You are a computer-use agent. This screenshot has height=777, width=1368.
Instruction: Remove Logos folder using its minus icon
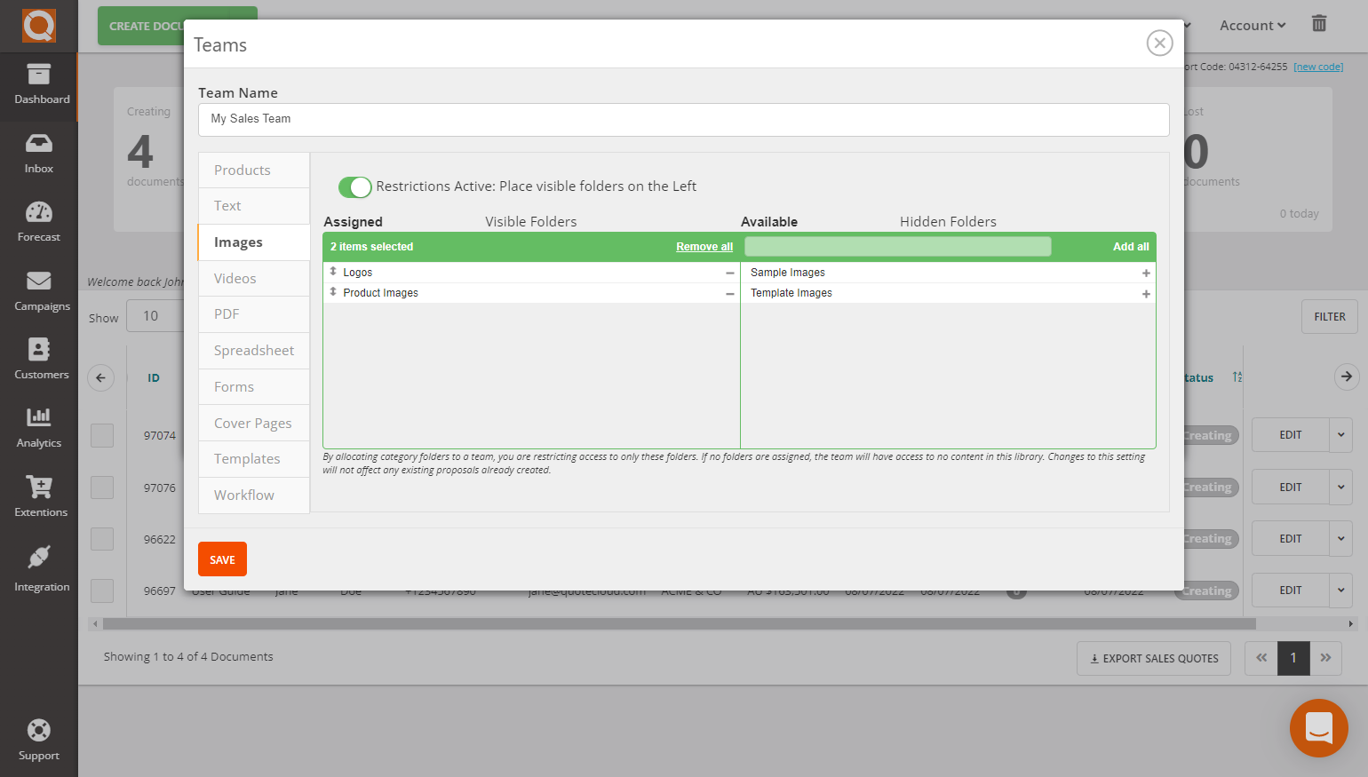(729, 273)
